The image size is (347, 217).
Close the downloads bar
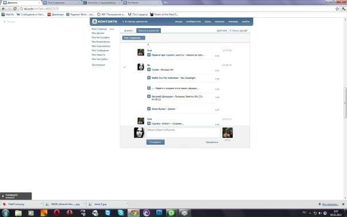tap(343, 204)
